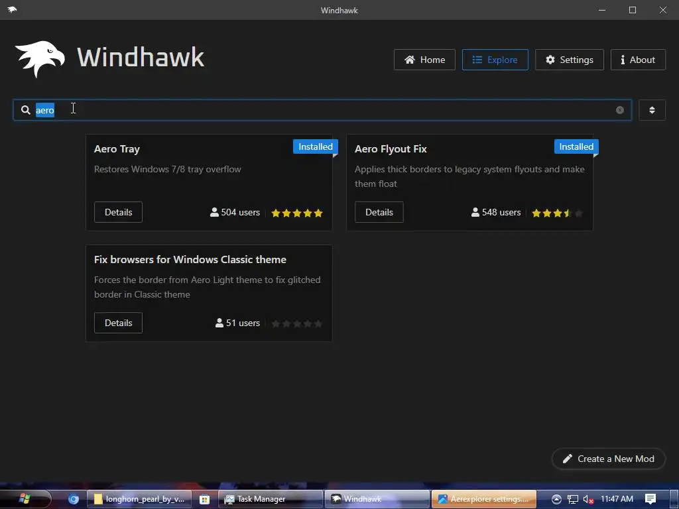Click the search magnifier icon

(26, 110)
